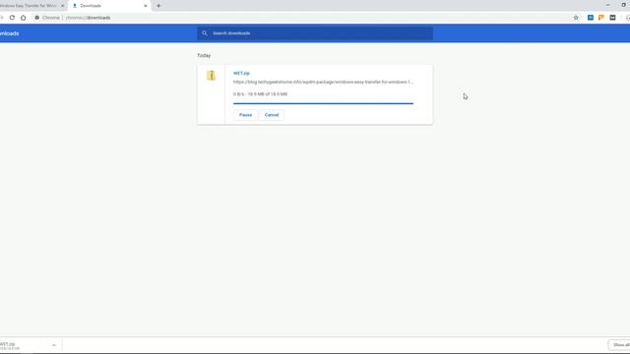Click the download source URL link

click(x=323, y=82)
